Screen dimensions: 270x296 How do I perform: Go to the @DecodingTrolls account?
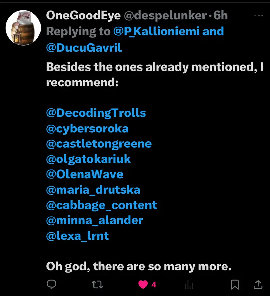tap(96, 113)
